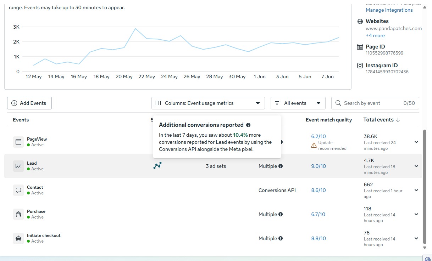Open Purchase 6.7/10 match quality
432x261 pixels.
tap(318, 214)
